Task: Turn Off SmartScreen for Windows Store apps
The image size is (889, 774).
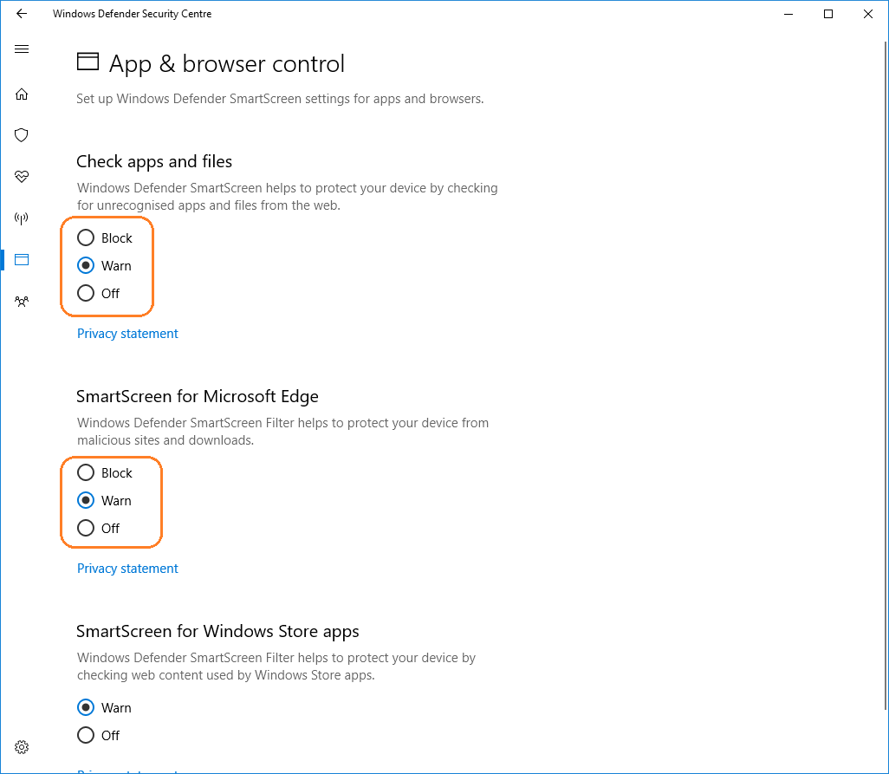Action: [x=86, y=736]
